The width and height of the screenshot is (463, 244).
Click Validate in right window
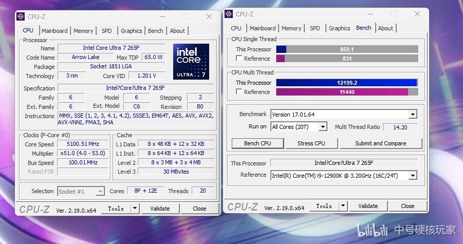(368, 206)
